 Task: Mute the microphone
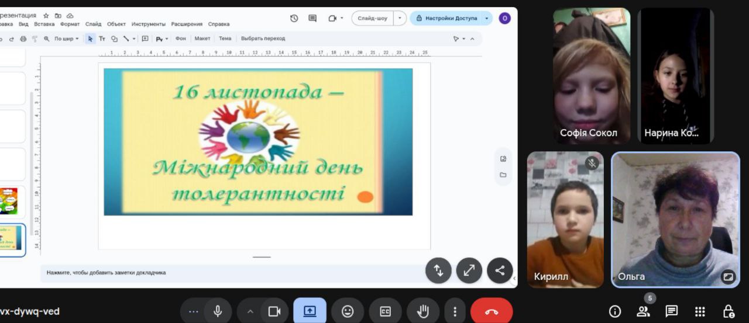coord(218,311)
